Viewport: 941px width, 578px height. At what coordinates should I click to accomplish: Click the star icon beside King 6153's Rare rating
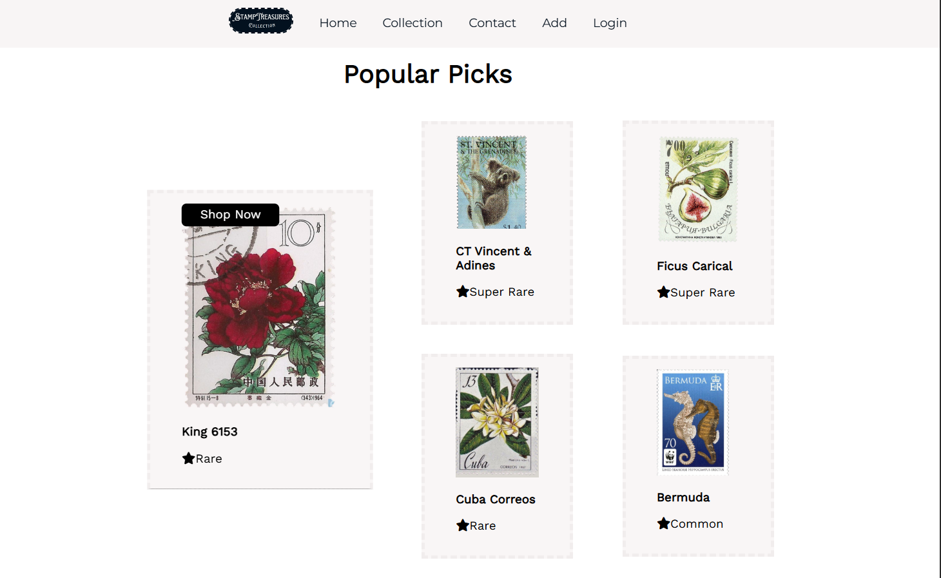pos(188,458)
